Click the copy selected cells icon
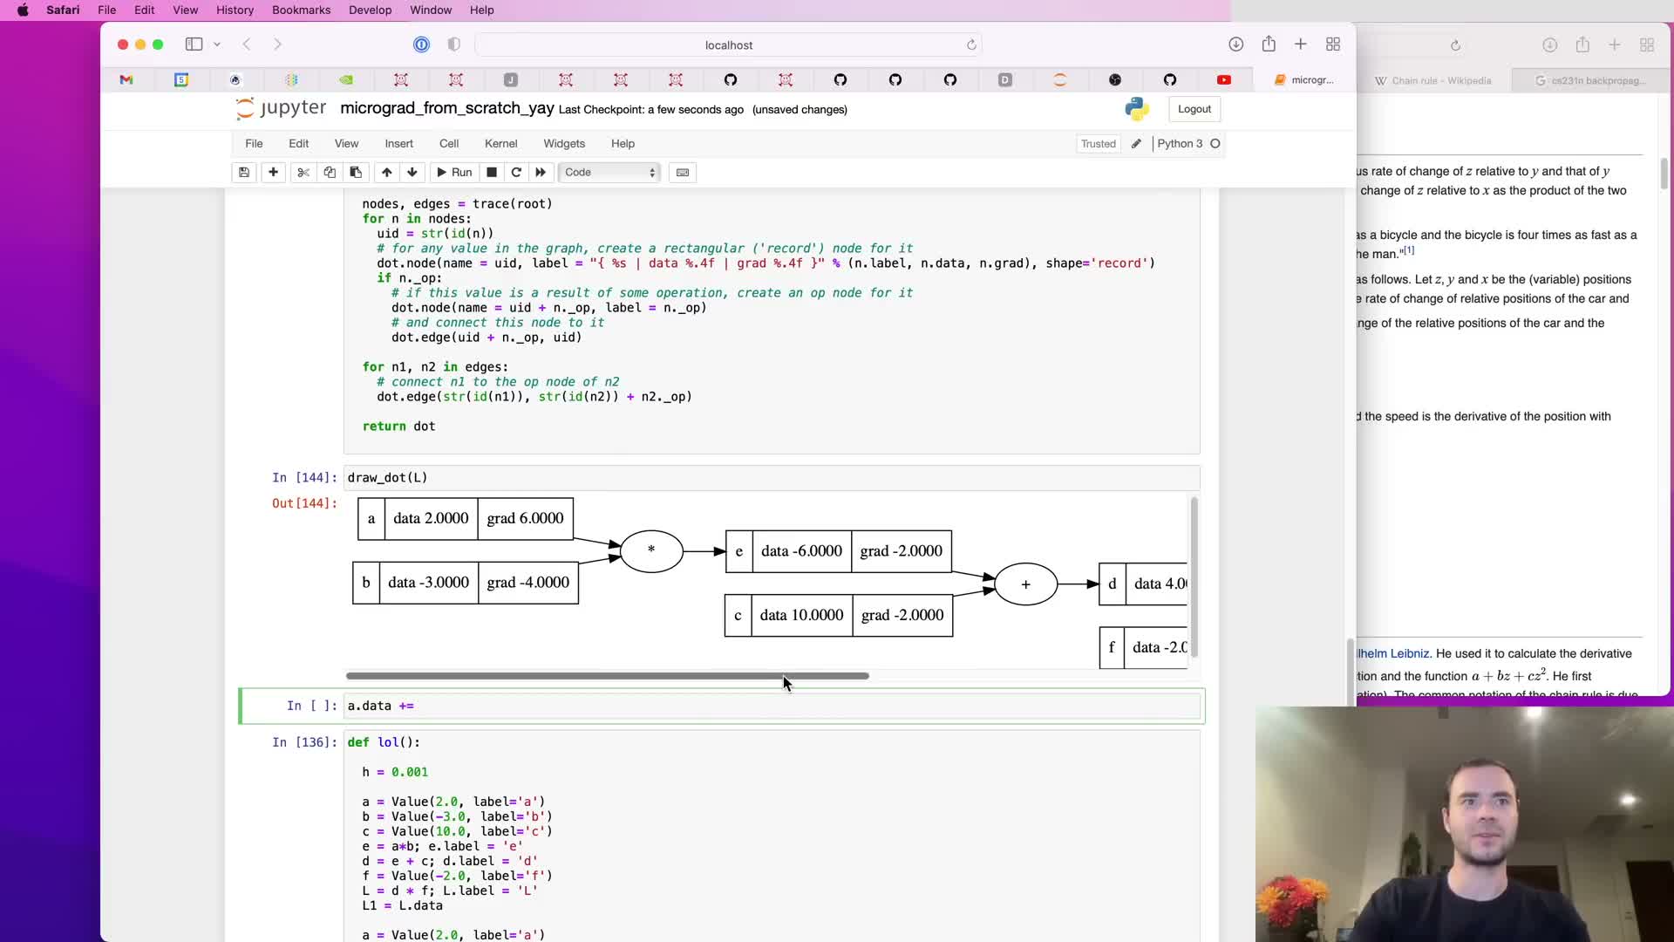The height and width of the screenshot is (942, 1674). pyautogui.click(x=330, y=172)
